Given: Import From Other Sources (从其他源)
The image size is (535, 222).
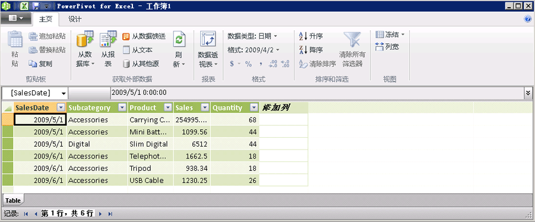Looking at the screenshot, I should (141, 64).
